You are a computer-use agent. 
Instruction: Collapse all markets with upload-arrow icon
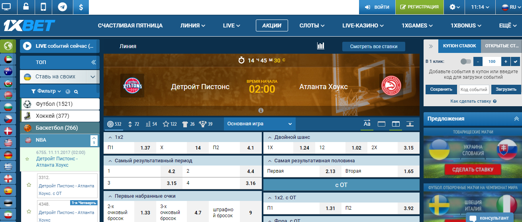point(410,124)
